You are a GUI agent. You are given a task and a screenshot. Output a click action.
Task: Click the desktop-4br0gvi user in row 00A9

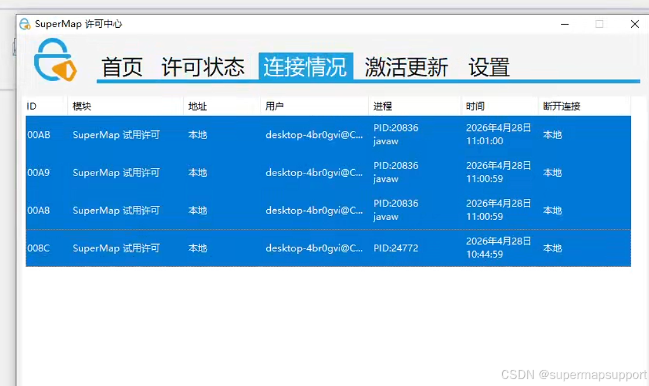[x=314, y=173]
